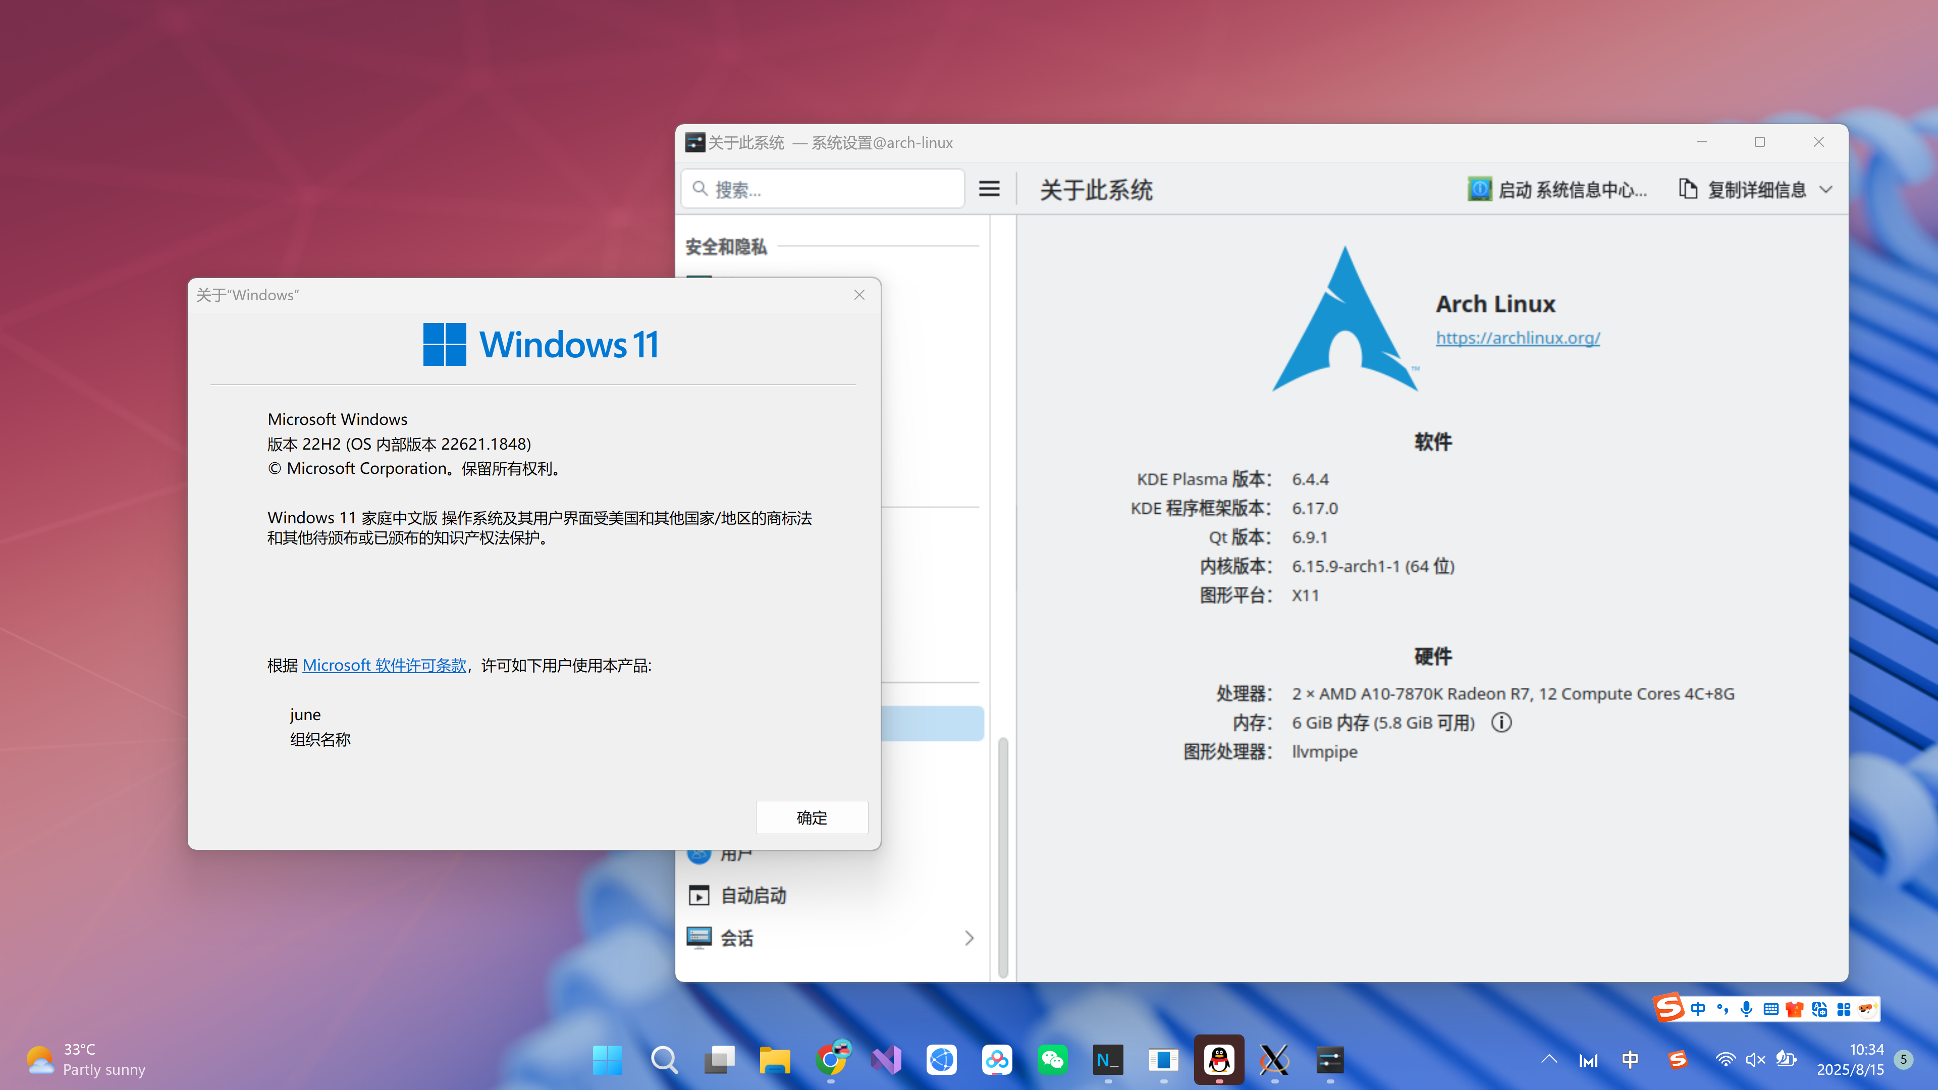Open the hamburger menu in System Settings
The width and height of the screenshot is (1938, 1090).
(989, 189)
